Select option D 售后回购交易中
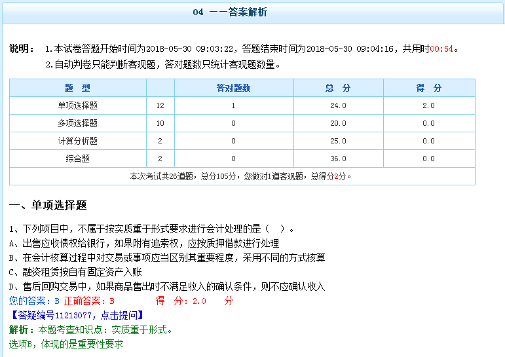 pyautogui.click(x=167, y=286)
